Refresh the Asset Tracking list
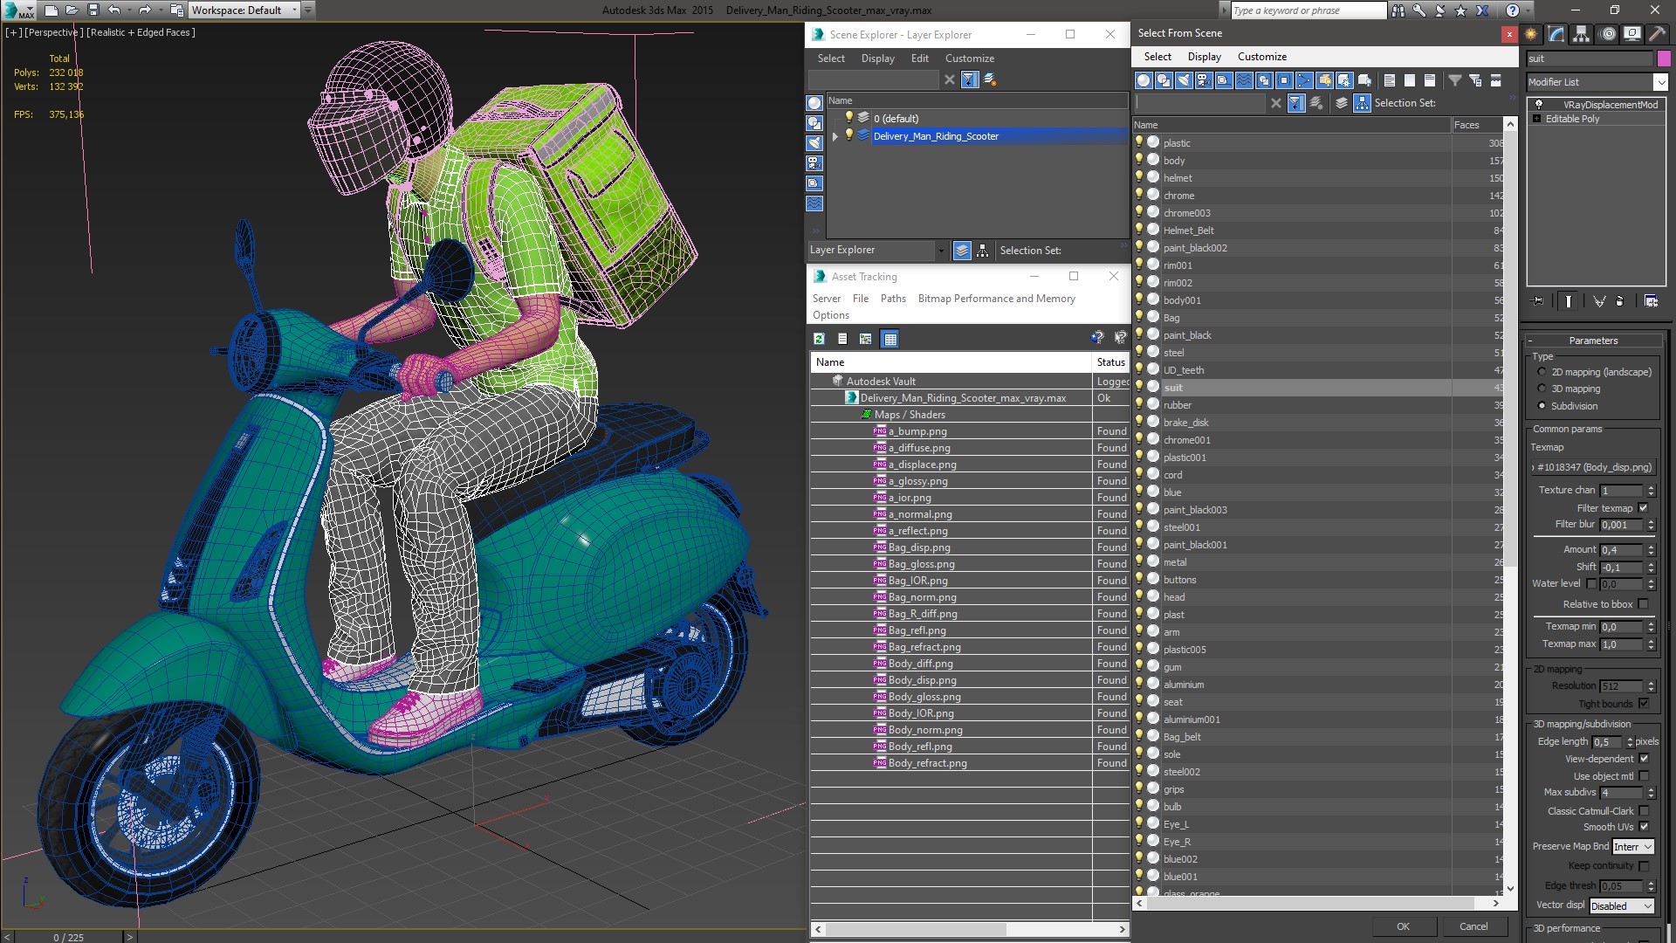 point(819,339)
